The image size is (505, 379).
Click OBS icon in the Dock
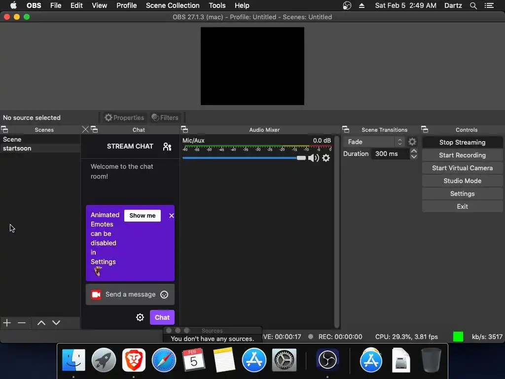click(327, 360)
